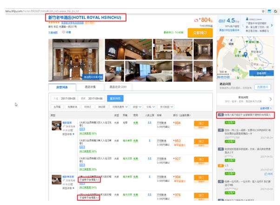
Task: Click the next review arrow beside 4.5 rating
Action: (x=272, y=26)
